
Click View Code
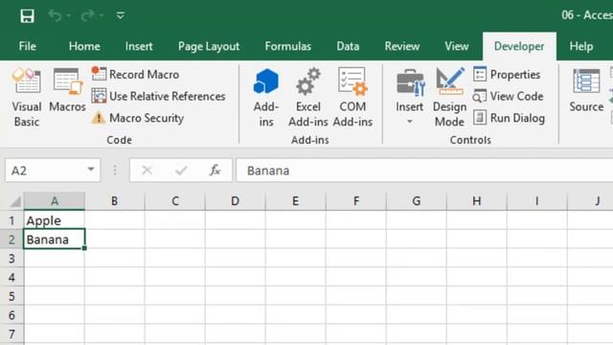[x=509, y=96]
